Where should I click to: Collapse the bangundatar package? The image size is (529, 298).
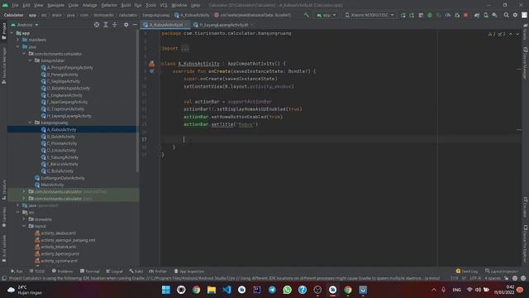click(30, 60)
